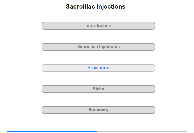The width and height of the screenshot is (194, 133).
Task: Select the second button labeled Sacroiliac Injections
Action: [x=98, y=47]
